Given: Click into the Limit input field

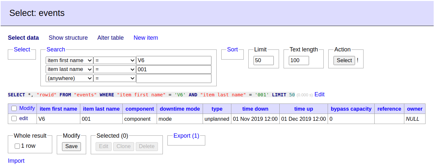Looking at the screenshot, I should (x=263, y=61).
